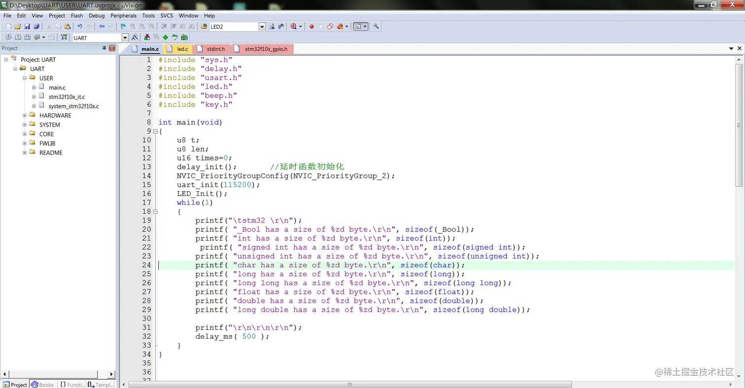
Task: Click the Select Software Packs icon
Action: point(175,37)
